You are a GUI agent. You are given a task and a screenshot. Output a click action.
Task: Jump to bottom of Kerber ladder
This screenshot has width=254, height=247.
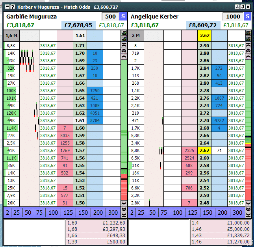pyautogui.click(x=248, y=215)
